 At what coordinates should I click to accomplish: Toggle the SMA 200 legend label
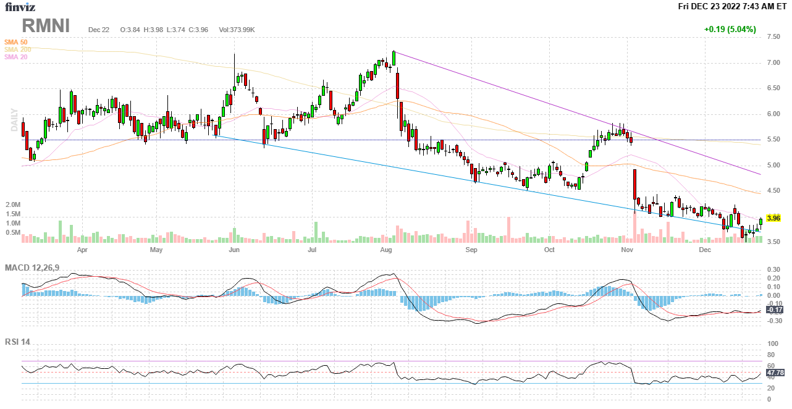click(x=17, y=49)
